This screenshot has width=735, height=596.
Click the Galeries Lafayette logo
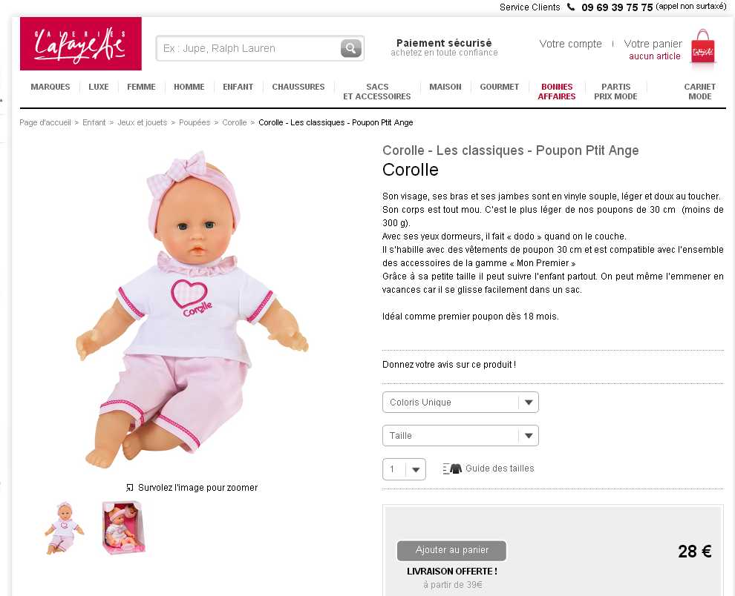coord(81,44)
